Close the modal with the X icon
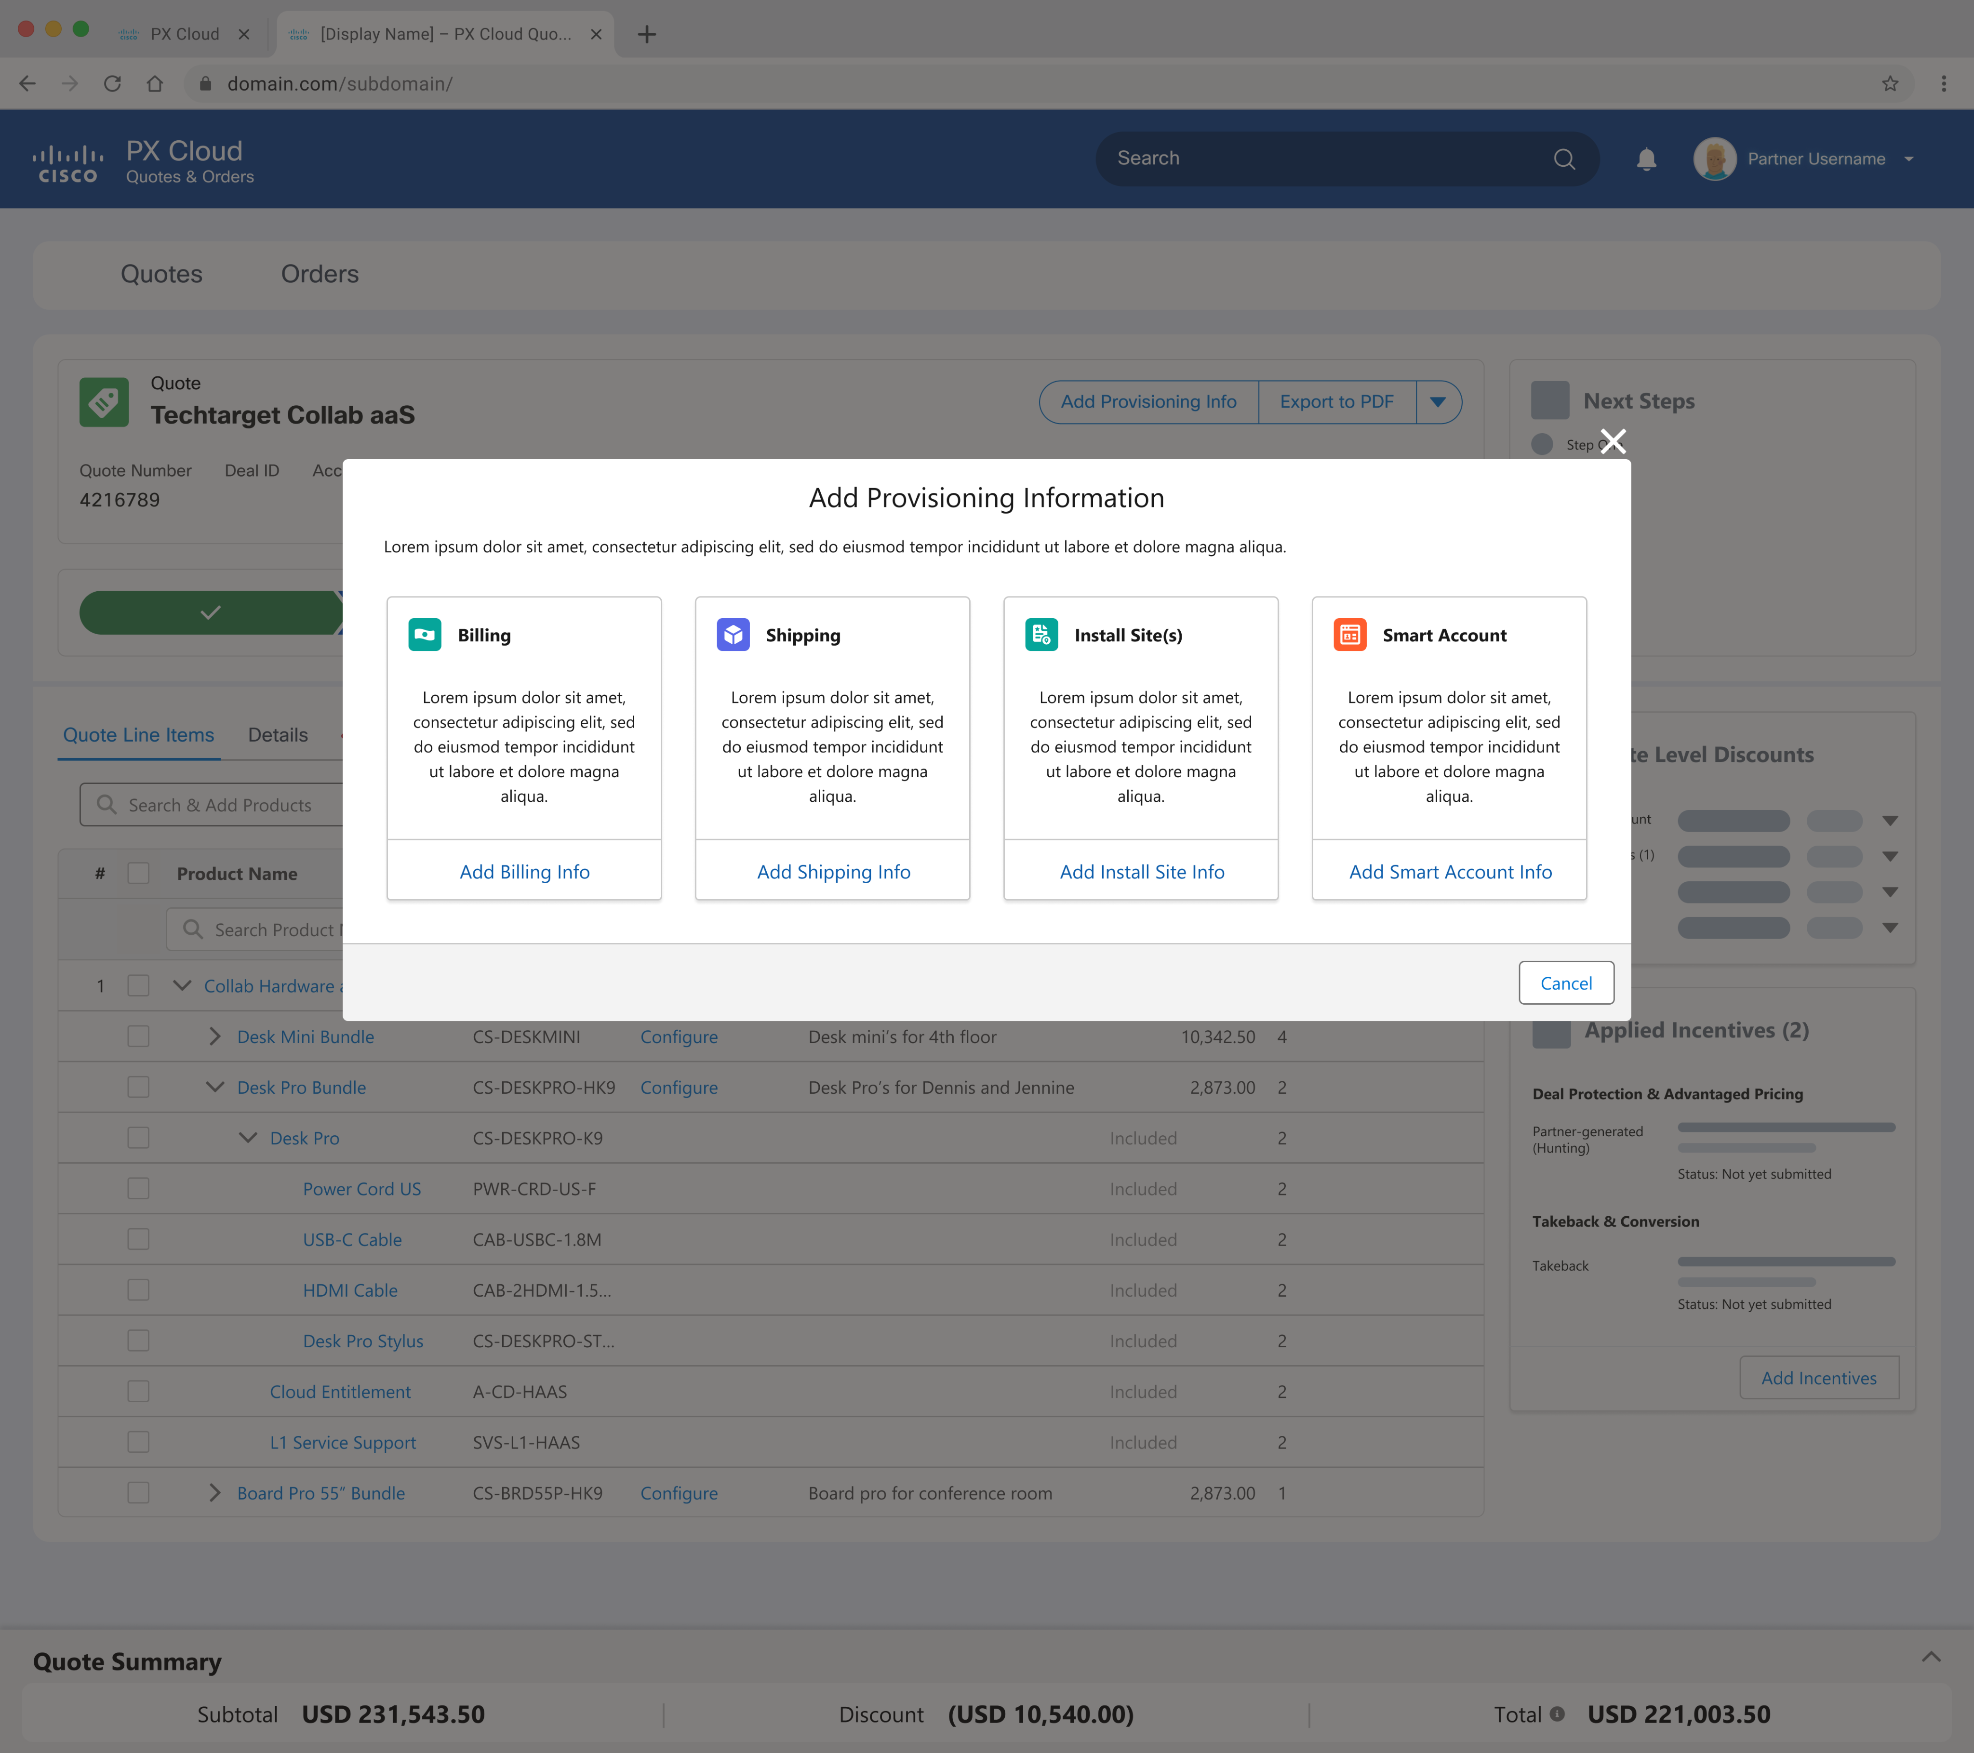The width and height of the screenshot is (1974, 1753). pos(1613,441)
